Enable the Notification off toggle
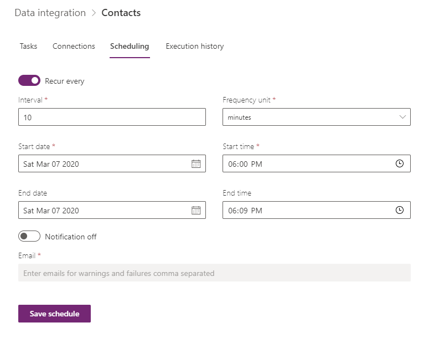 [x=29, y=237]
